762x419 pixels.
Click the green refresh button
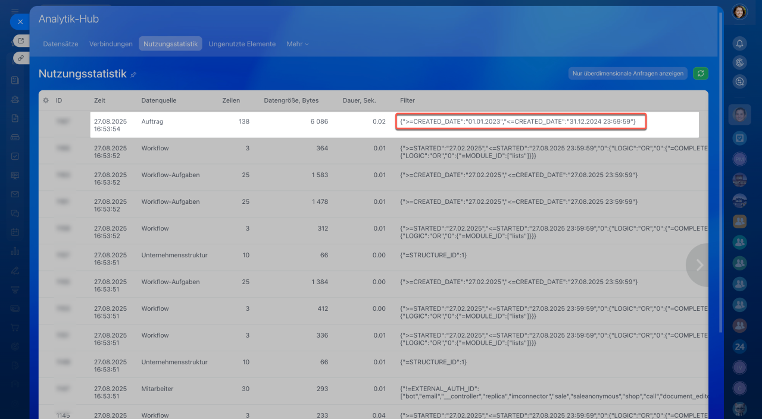pyautogui.click(x=701, y=73)
